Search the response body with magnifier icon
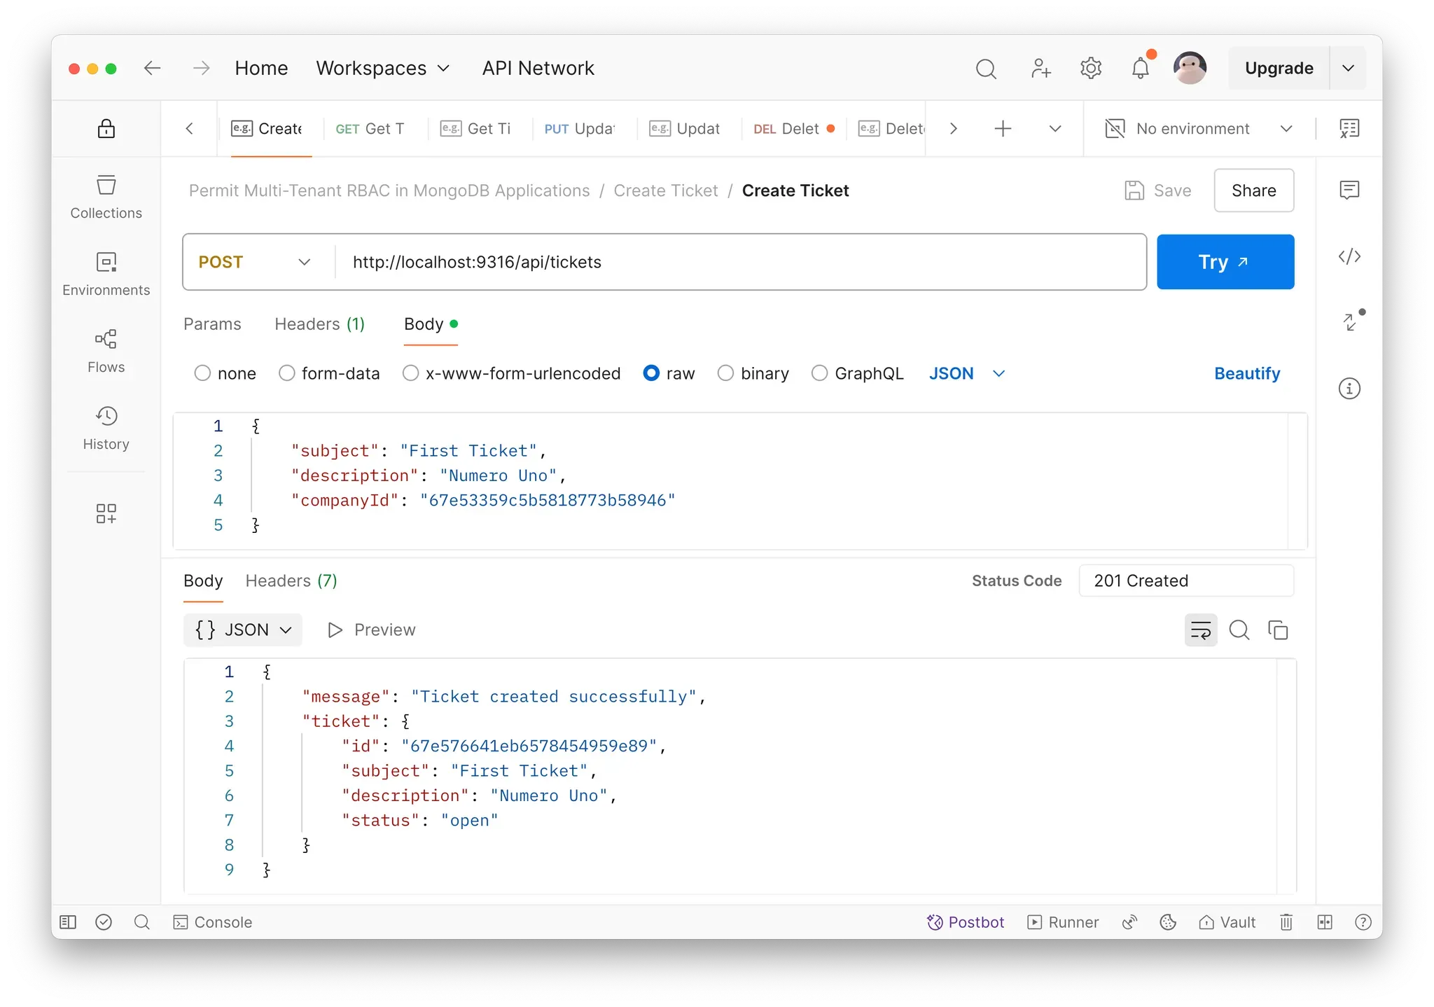 click(x=1239, y=630)
